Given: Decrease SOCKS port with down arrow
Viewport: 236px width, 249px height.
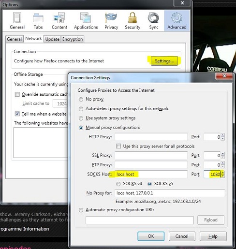Looking at the screenshot, I should pyautogui.click(x=223, y=176).
